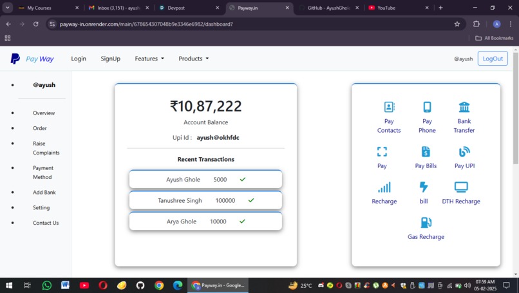Click the Login nav link
Image resolution: width=519 pixels, height=293 pixels.
[x=79, y=59]
